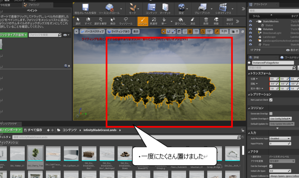The height and width of the screenshot is (178, 299).
Task: Click the InstancedFoliageActor name field
Action: point(273,63)
